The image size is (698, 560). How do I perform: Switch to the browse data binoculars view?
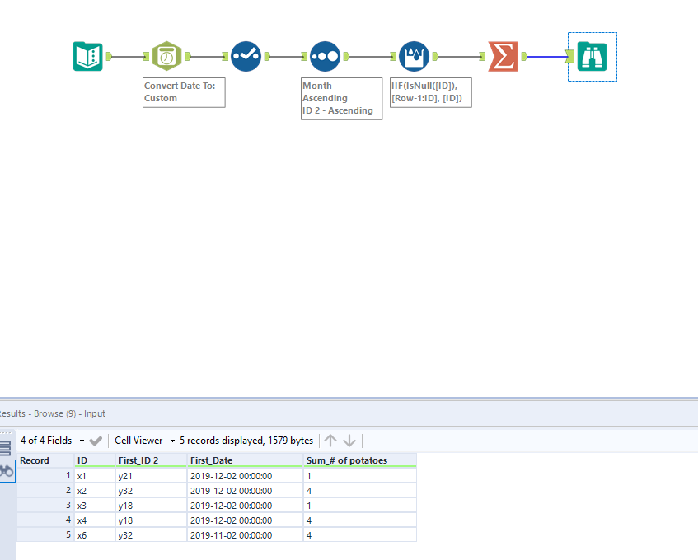[x=7, y=471]
